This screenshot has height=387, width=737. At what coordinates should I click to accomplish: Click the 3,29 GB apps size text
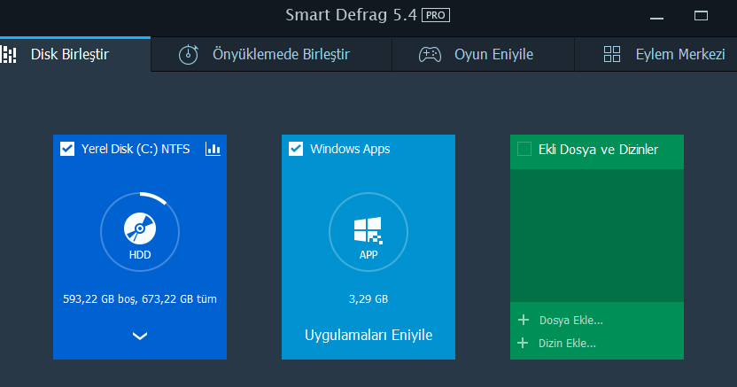(x=368, y=299)
